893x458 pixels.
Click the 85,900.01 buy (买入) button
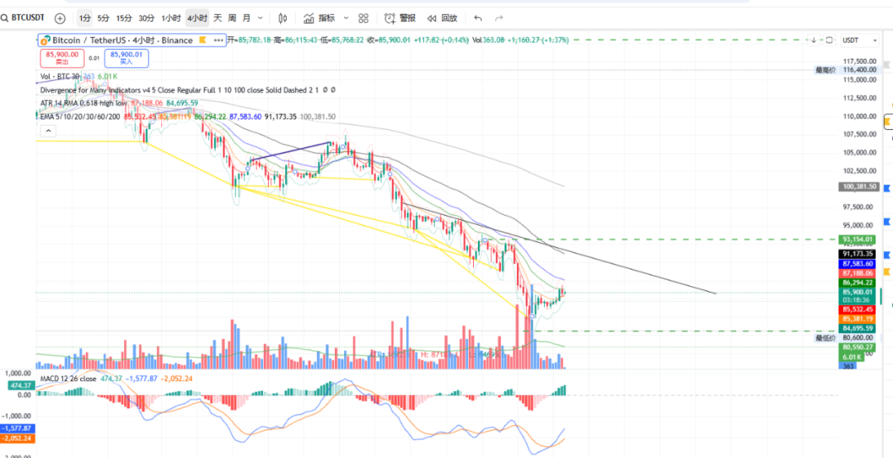126,57
